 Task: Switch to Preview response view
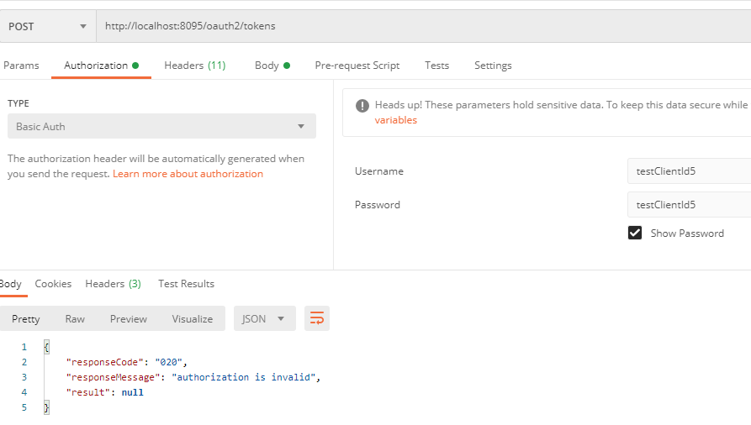(x=129, y=319)
